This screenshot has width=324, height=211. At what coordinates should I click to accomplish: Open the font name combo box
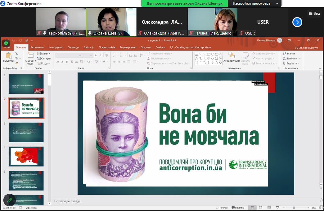(69, 55)
